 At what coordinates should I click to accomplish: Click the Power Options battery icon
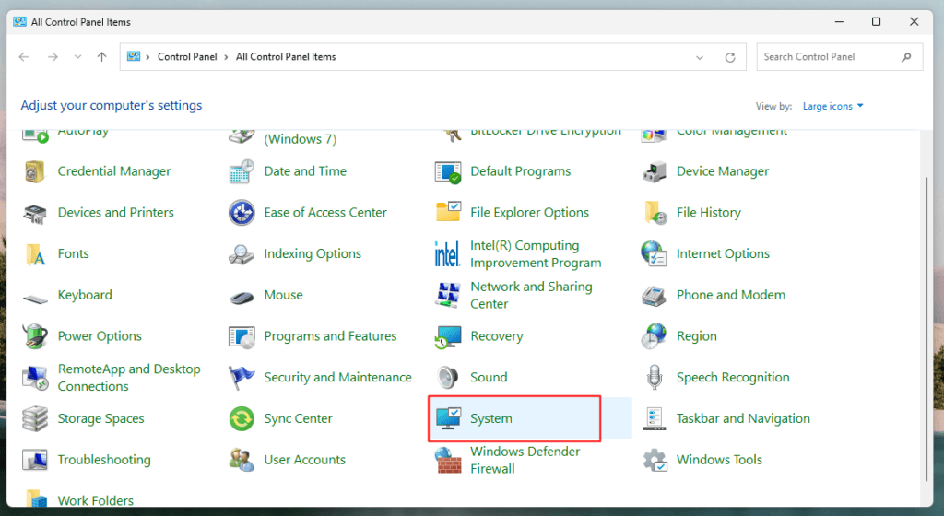(x=35, y=336)
